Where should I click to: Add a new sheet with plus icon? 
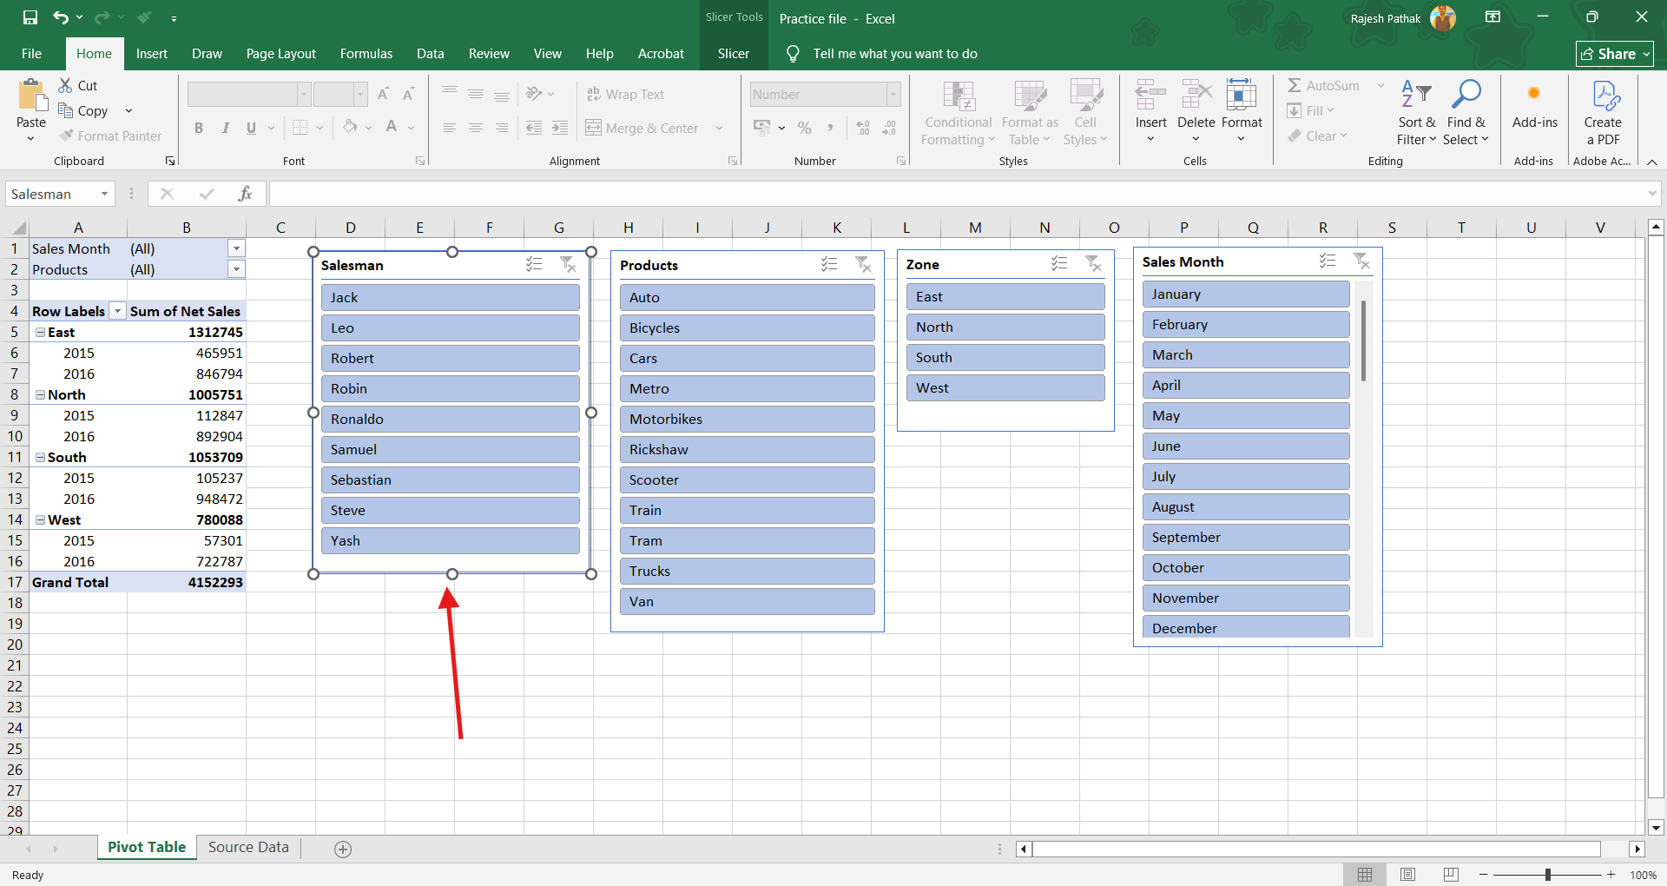[x=343, y=849]
